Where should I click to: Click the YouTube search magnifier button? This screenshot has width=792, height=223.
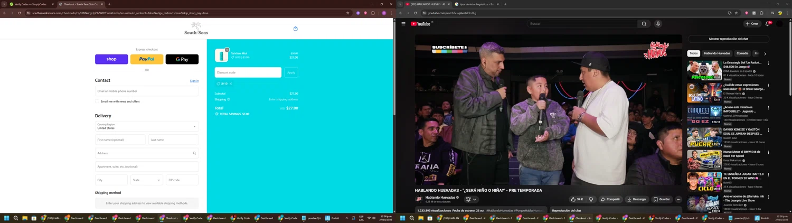coord(644,24)
